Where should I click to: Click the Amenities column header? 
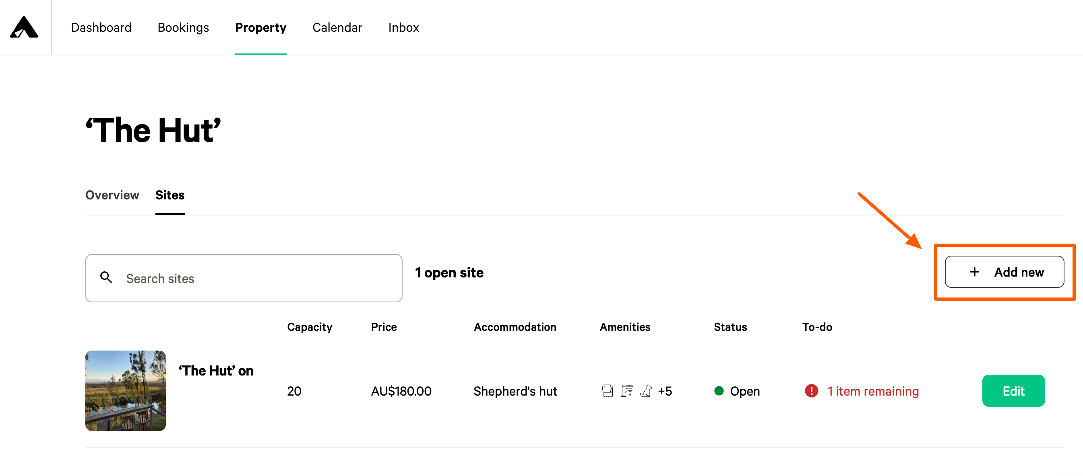coord(624,327)
